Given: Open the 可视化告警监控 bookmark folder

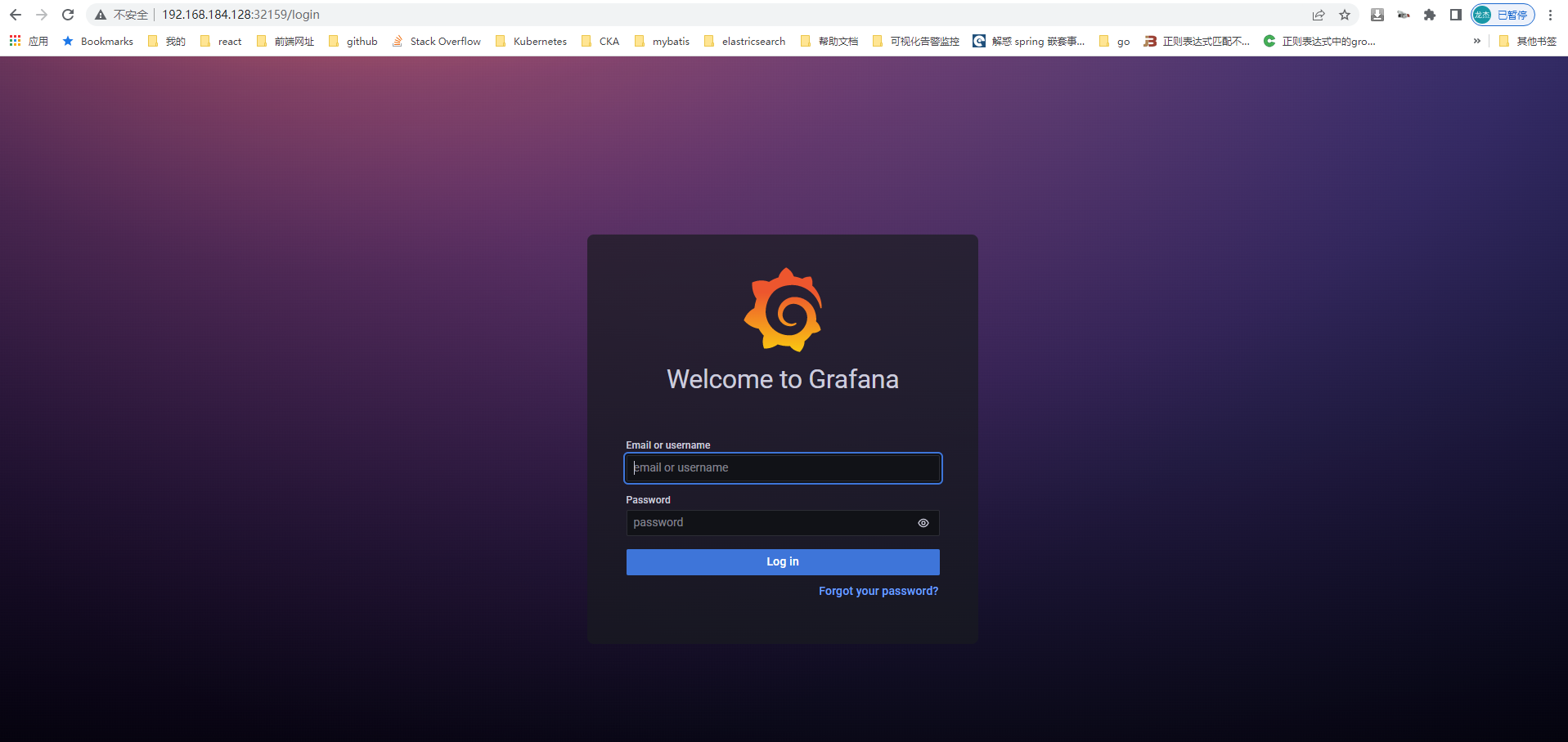Looking at the screenshot, I should tap(915, 41).
